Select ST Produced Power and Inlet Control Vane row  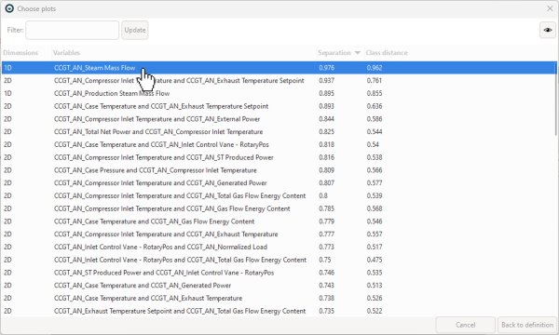tap(279, 273)
